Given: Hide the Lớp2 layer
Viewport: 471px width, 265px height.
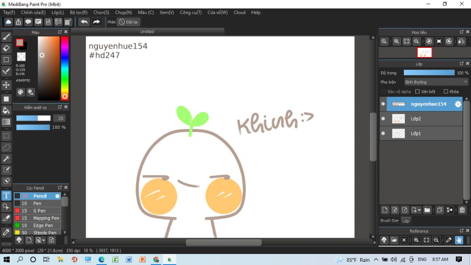Looking at the screenshot, I should pos(383,119).
